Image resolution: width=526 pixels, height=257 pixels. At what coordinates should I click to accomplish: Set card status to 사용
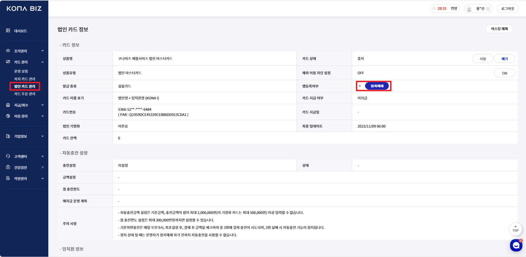coord(483,59)
